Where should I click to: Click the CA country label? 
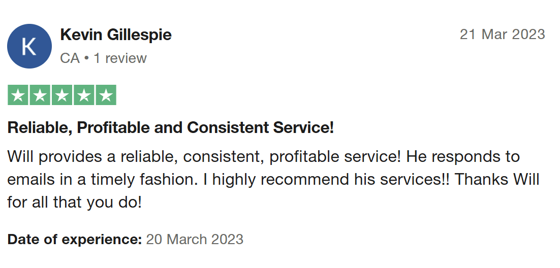[x=70, y=58]
